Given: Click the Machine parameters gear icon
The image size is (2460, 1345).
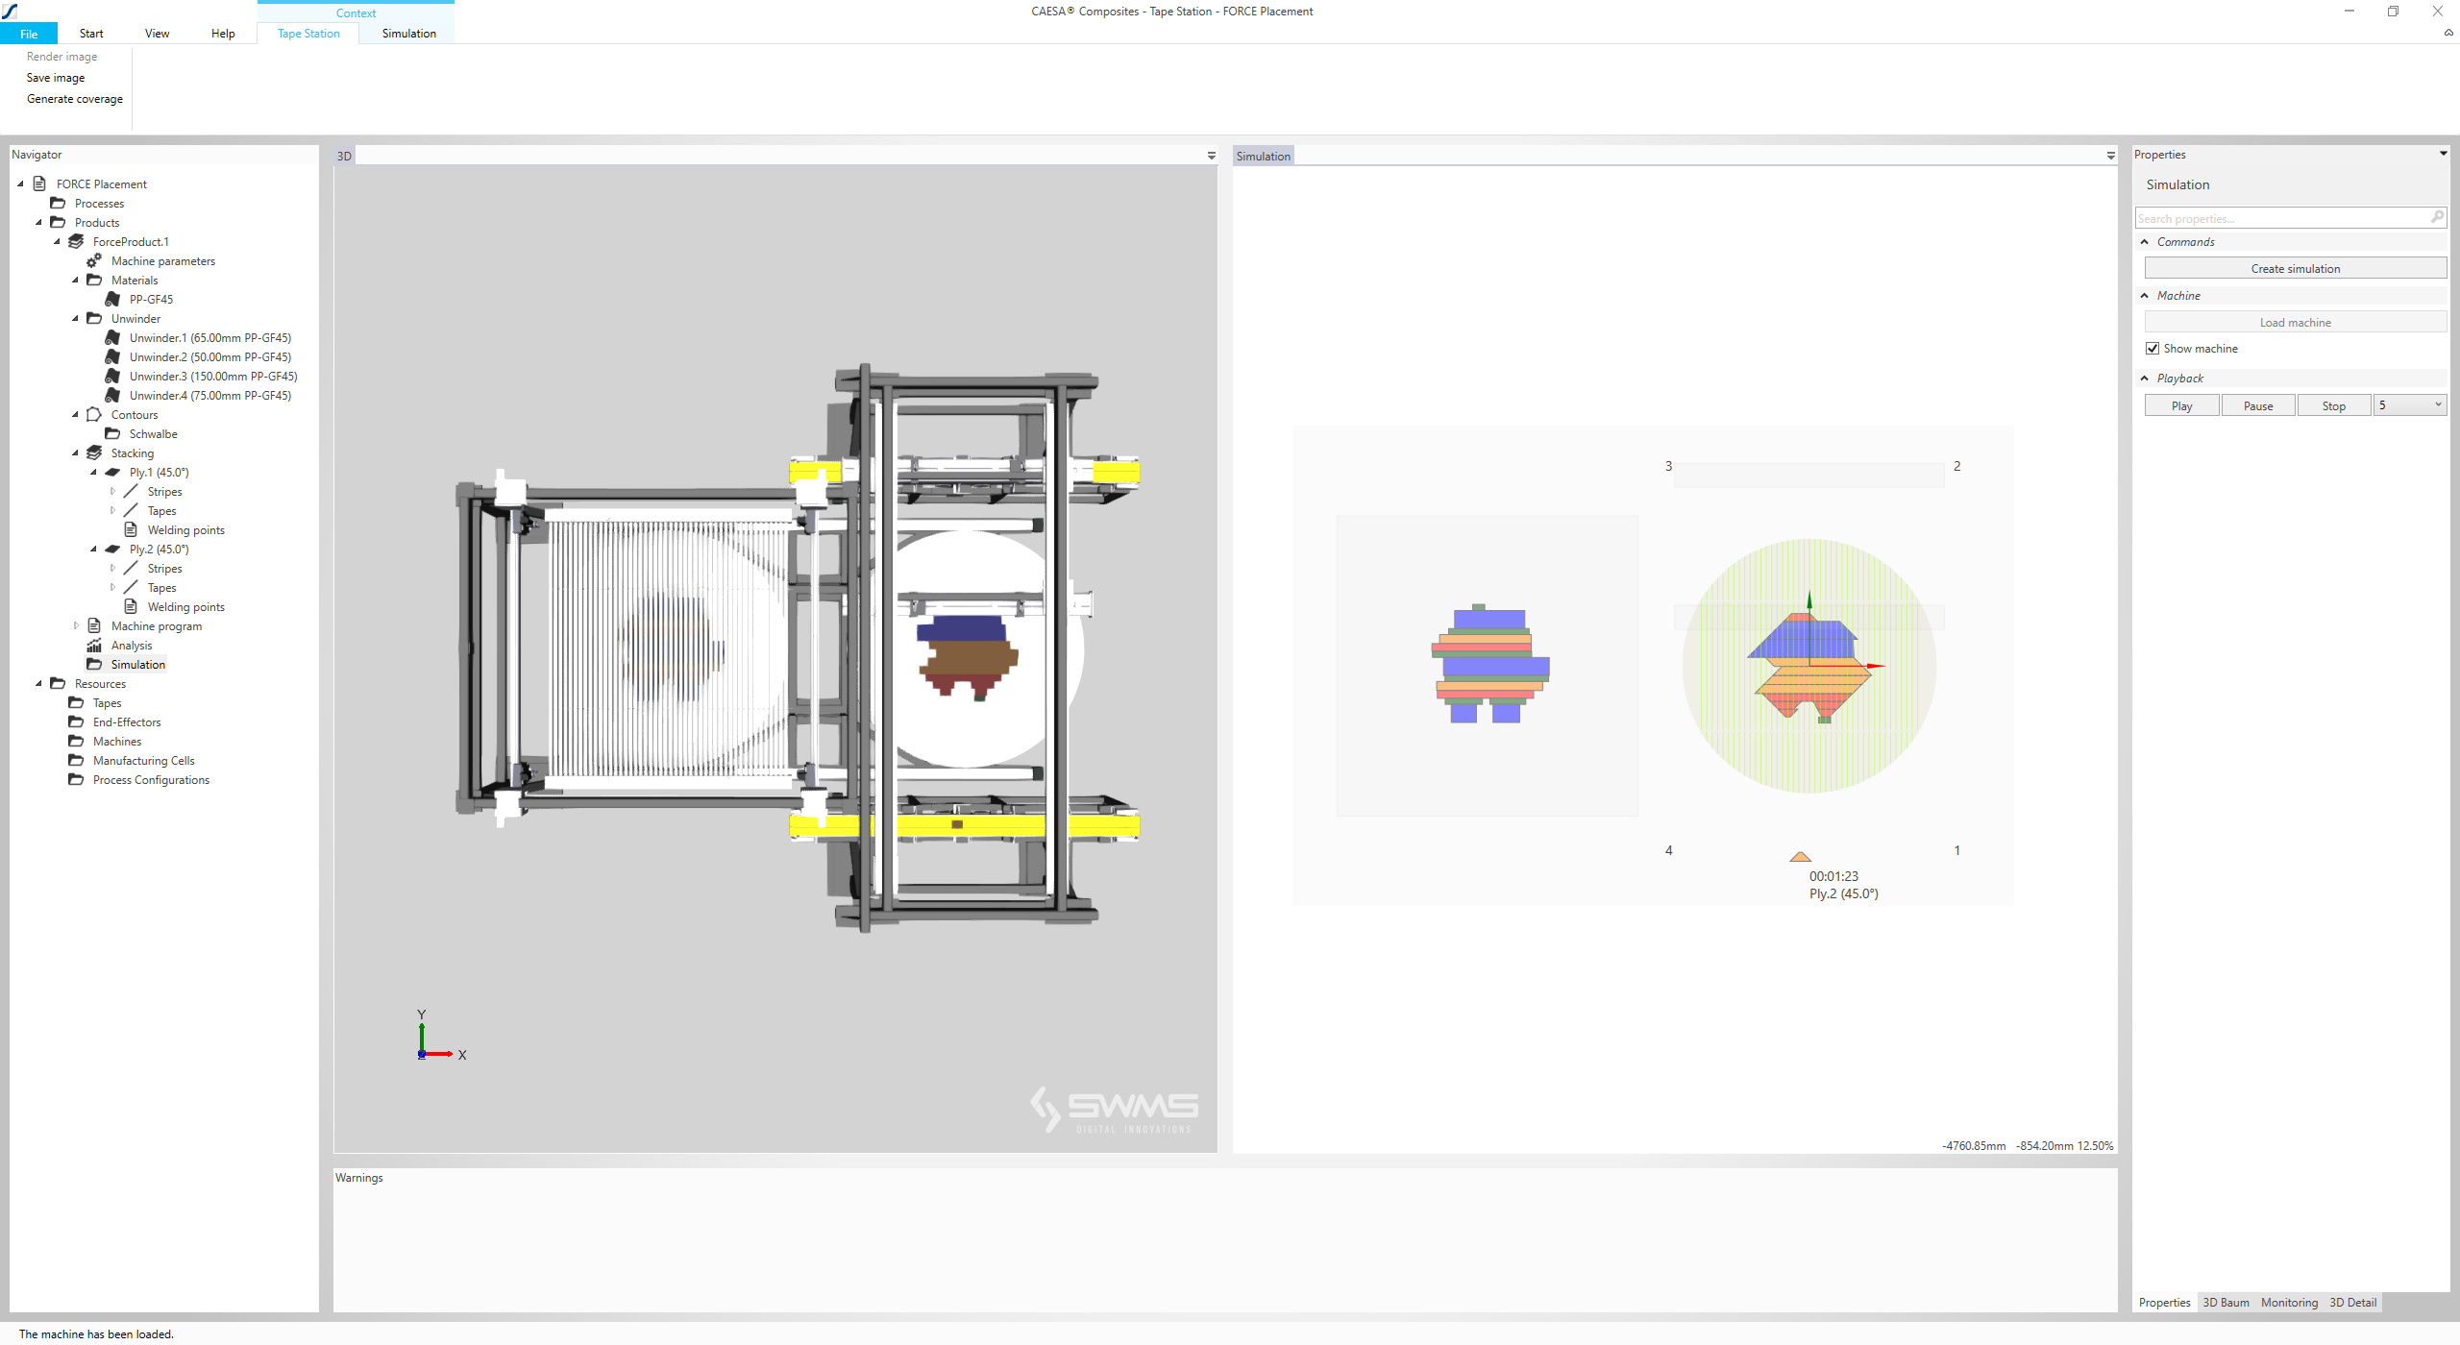Looking at the screenshot, I should [x=94, y=260].
